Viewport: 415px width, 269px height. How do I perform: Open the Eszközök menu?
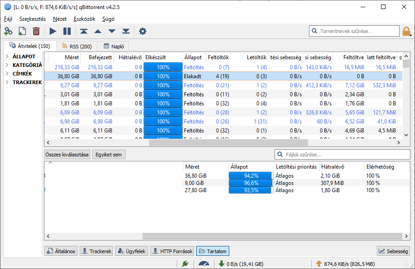(84, 19)
